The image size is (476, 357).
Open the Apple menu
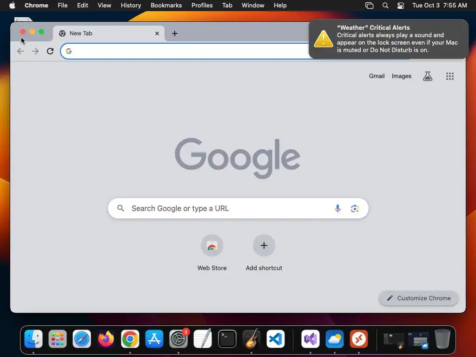pyautogui.click(x=12, y=6)
